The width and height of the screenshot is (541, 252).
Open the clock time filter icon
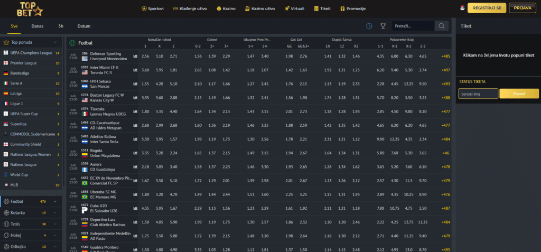pos(369,26)
